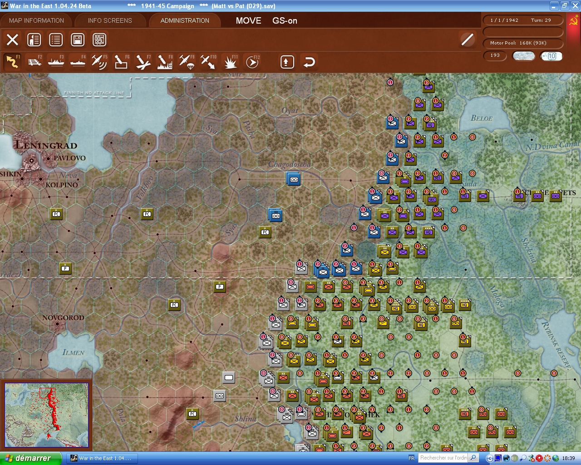Click the Novgorod city marker on the map

pyautogui.click(x=57, y=324)
